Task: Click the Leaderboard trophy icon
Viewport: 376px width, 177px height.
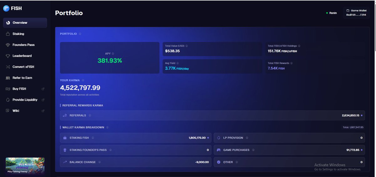Action: 8,56
